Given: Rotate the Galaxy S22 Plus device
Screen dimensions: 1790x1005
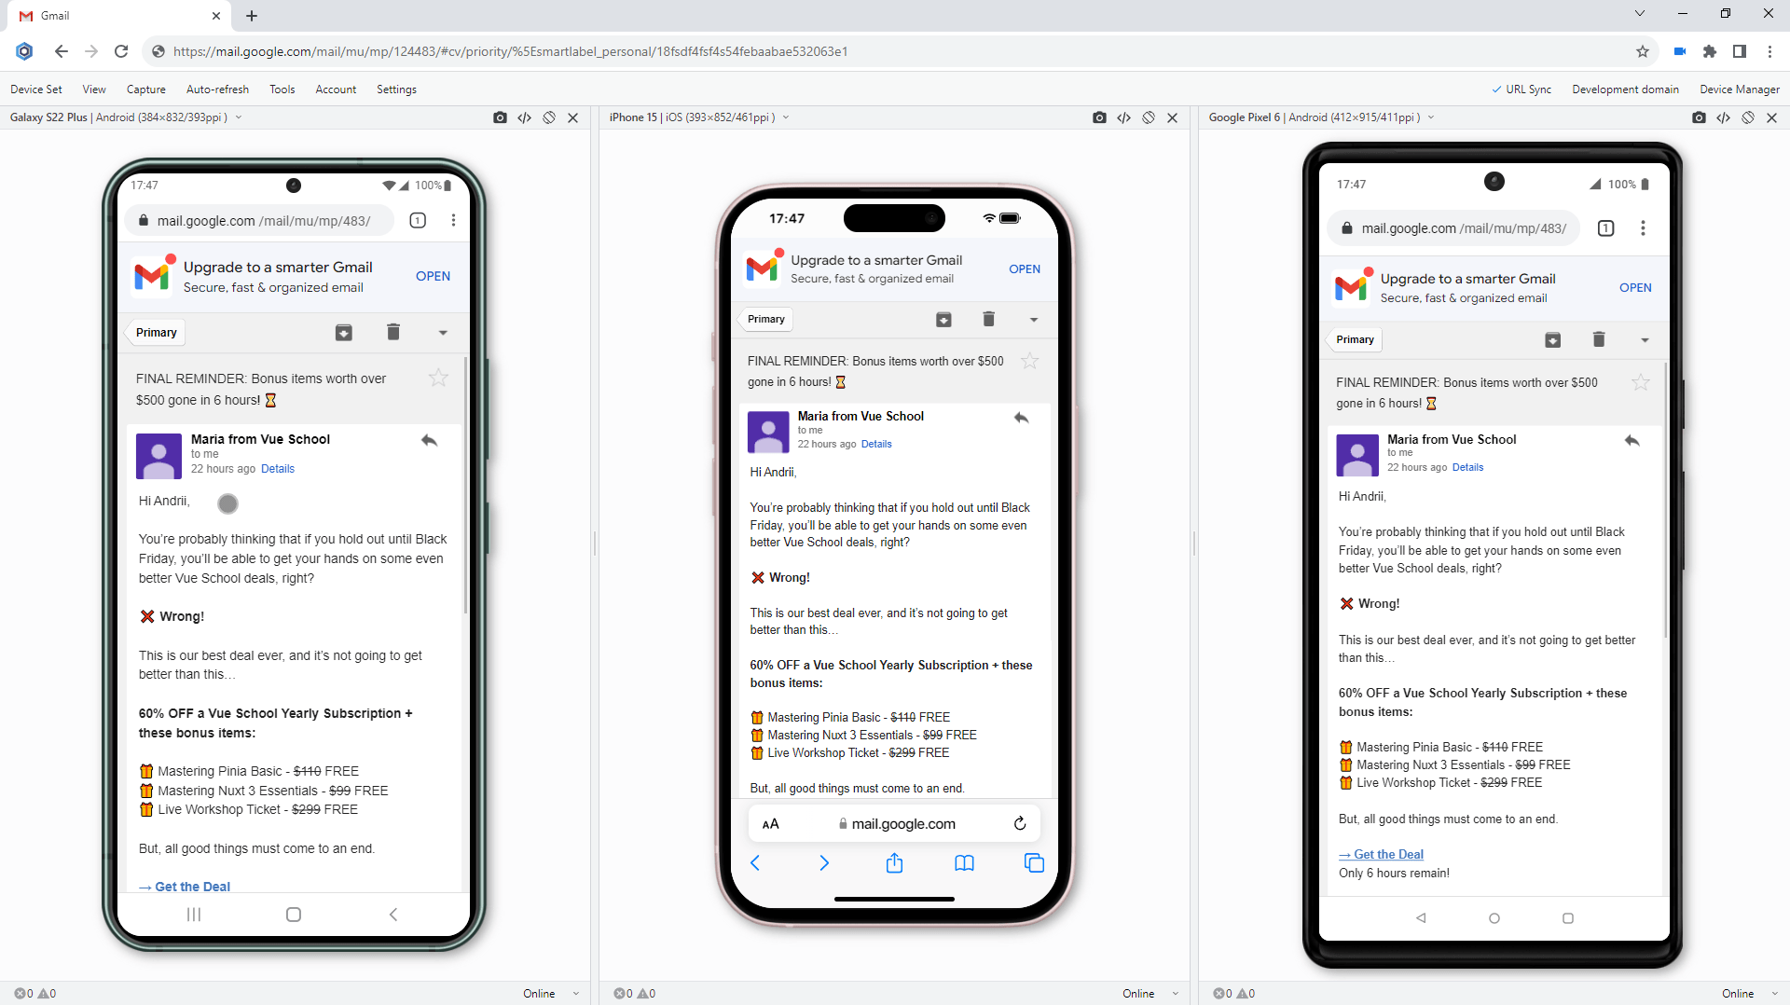Looking at the screenshot, I should pos(549,117).
